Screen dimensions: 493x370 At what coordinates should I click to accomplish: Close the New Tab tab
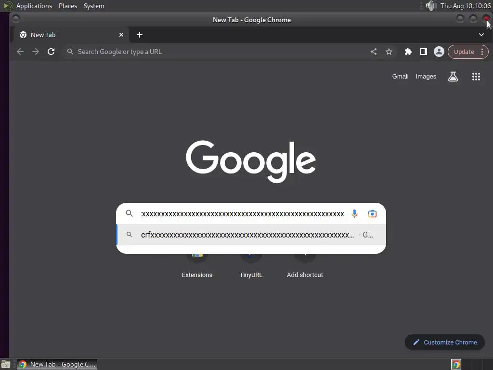(x=121, y=35)
